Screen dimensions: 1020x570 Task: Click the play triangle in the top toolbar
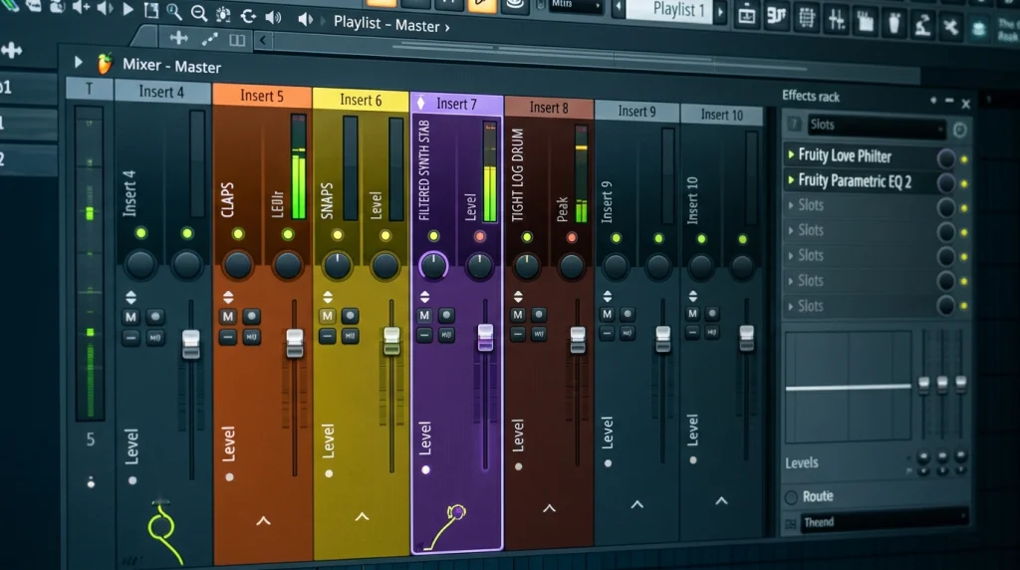[x=127, y=9]
